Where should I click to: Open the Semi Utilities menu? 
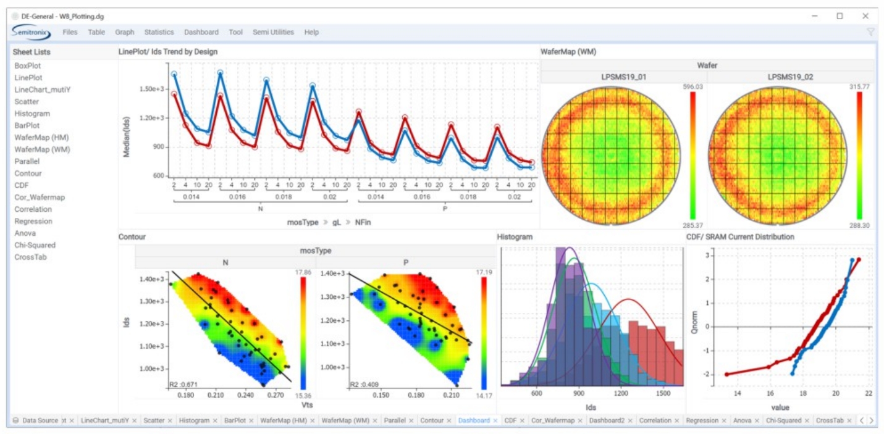(273, 32)
